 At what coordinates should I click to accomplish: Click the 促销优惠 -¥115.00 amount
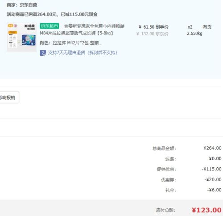pos(211,169)
